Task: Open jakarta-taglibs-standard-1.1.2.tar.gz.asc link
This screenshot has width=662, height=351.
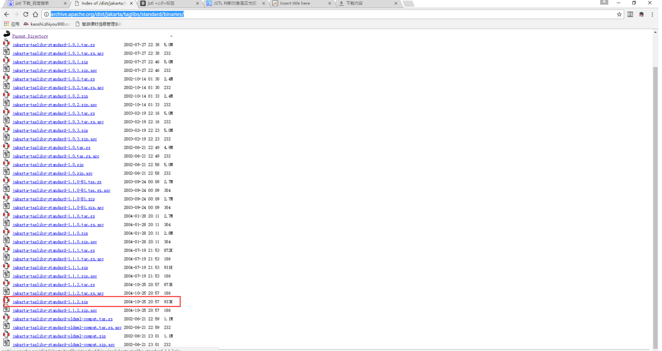Action: point(58,293)
